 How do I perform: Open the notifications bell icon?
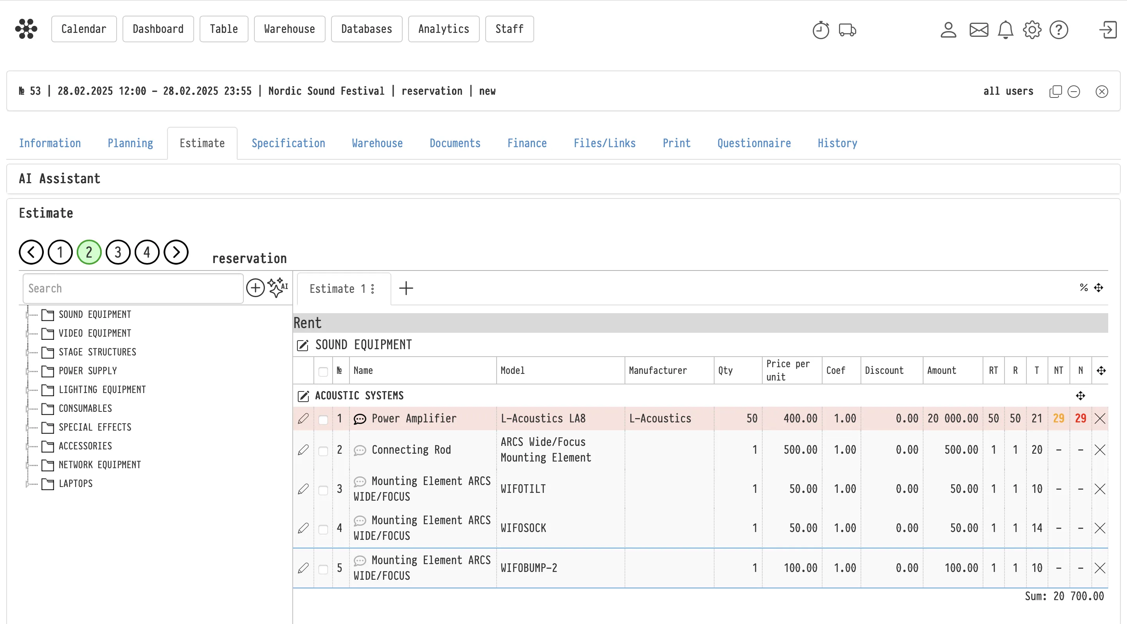1005,30
